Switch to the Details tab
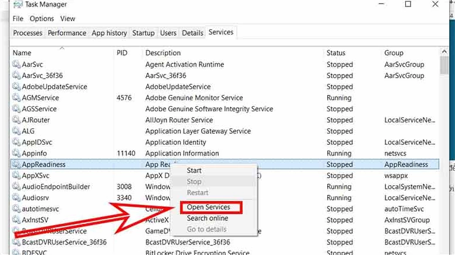Viewport: 455px width, 255px height. click(x=192, y=33)
